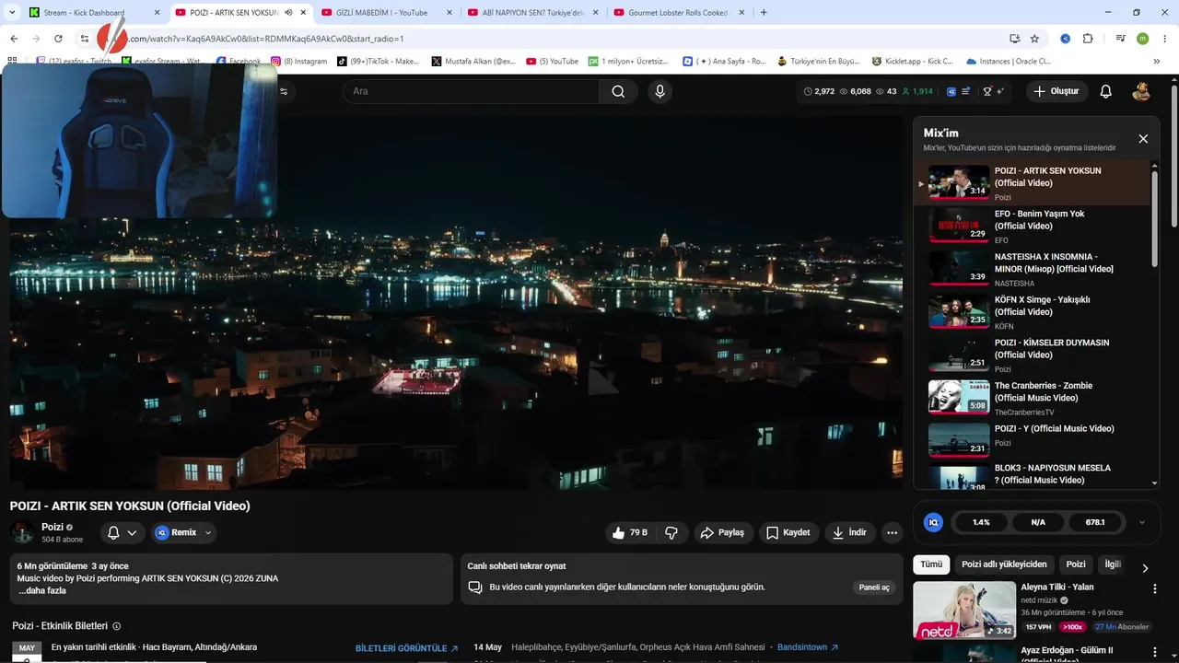The height and width of the screenshot is (663, 1179).
Task: Click the İndir download button
Action: tap(849, 532)
